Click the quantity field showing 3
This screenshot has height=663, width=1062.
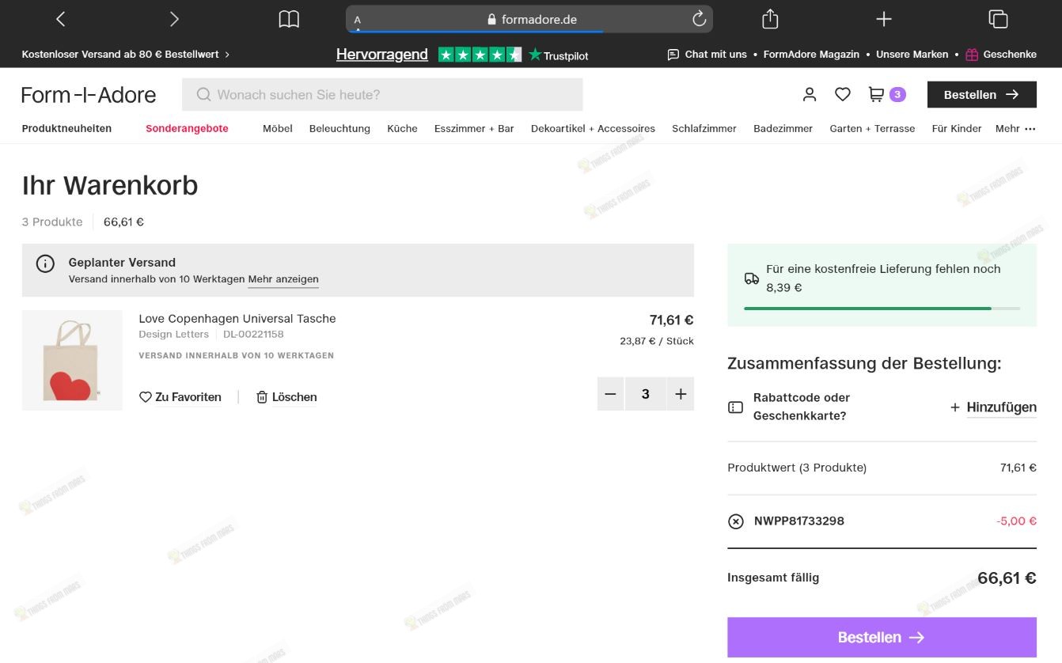click(x=646, y=394)
